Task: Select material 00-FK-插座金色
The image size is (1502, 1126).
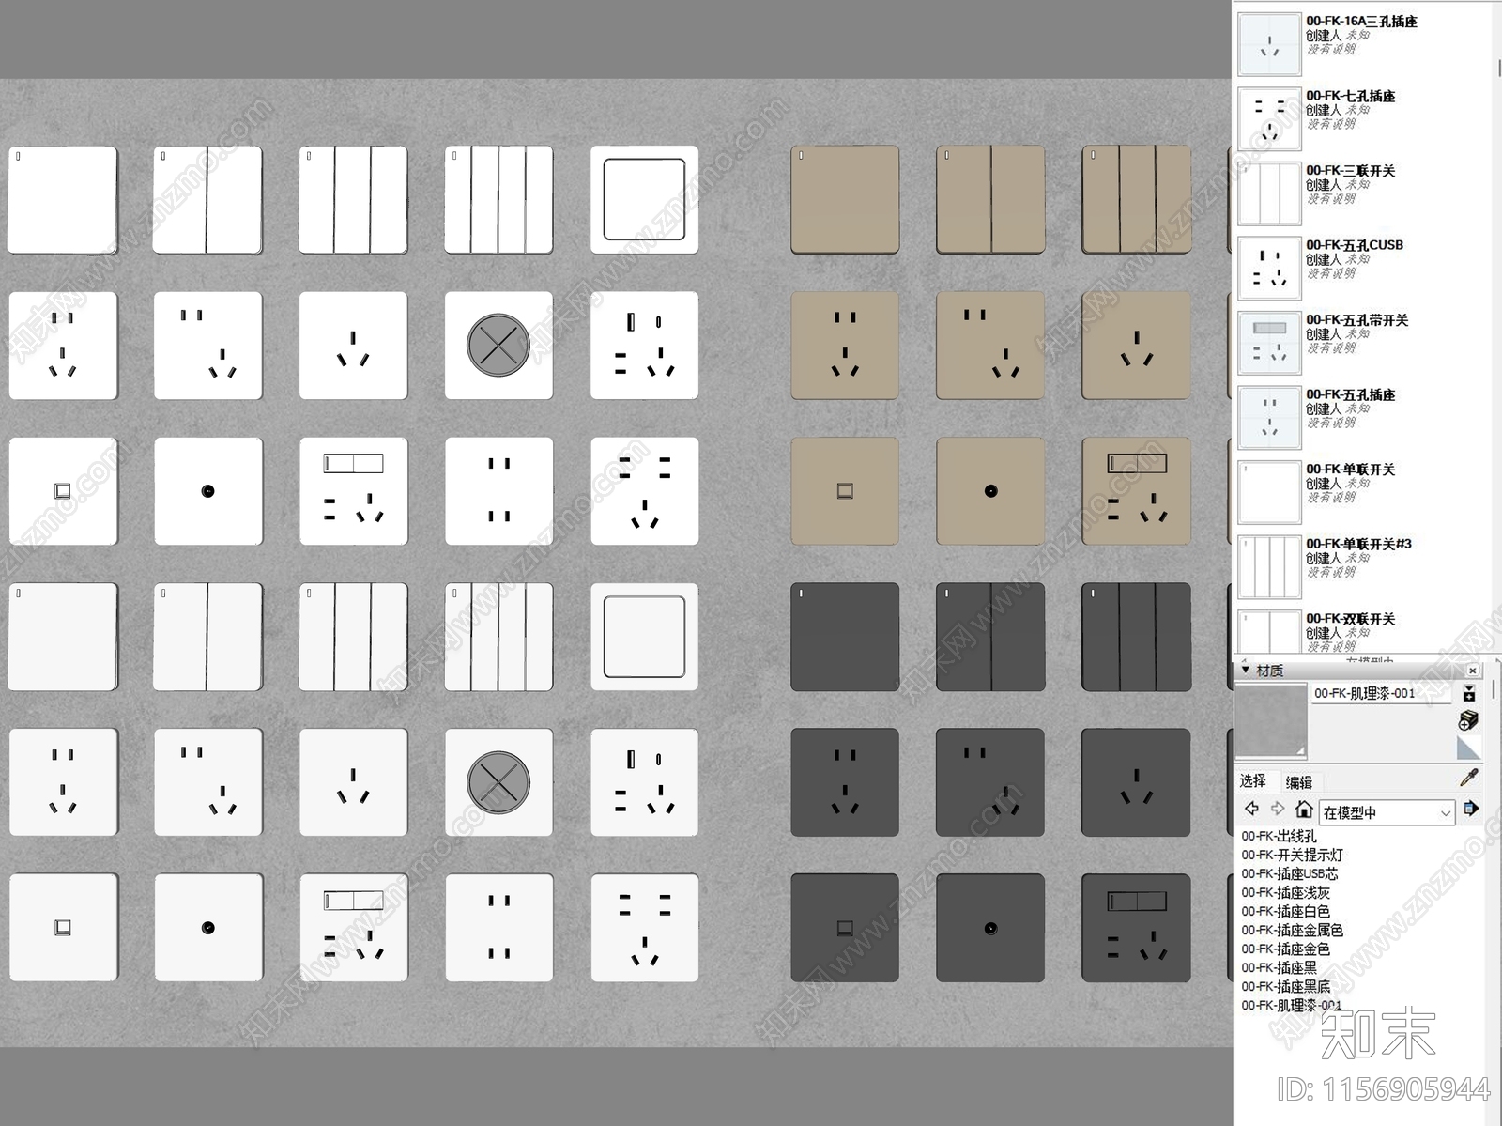Action: coord(1285,949)
